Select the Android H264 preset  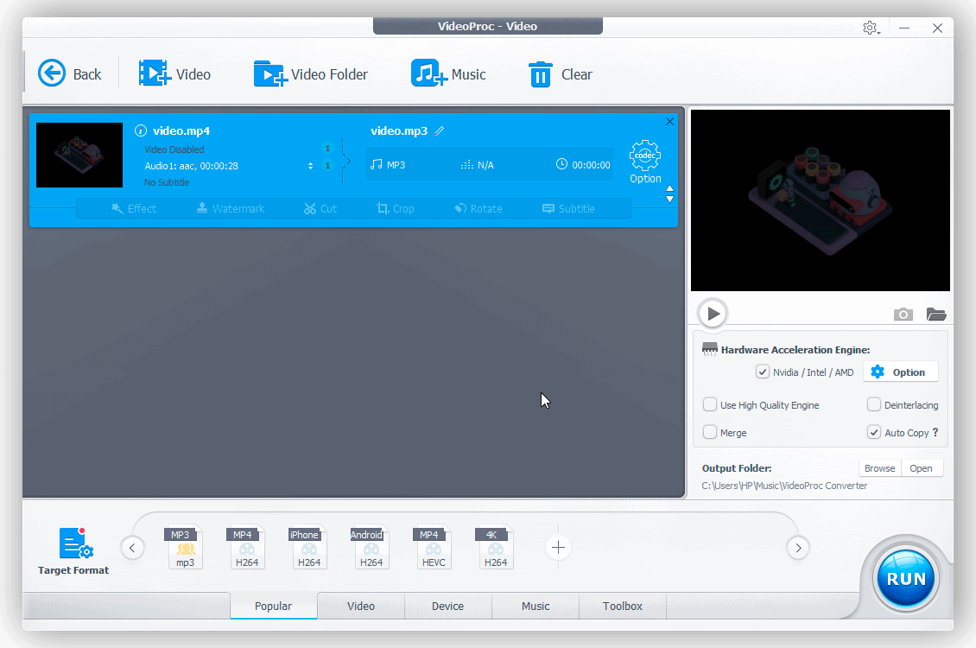371,548
